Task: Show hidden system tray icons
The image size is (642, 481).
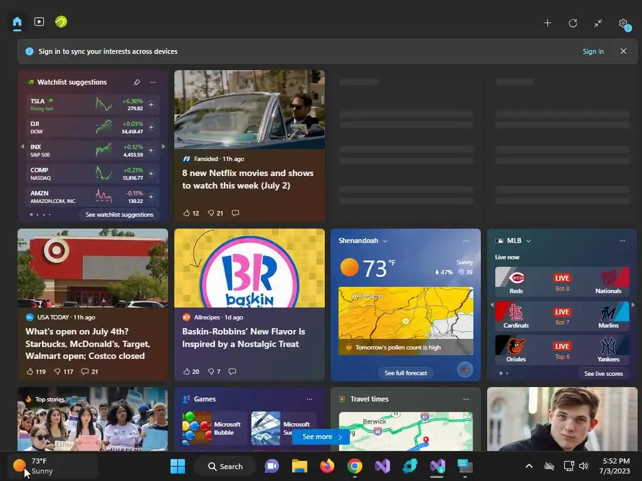Action: point(529,466)
